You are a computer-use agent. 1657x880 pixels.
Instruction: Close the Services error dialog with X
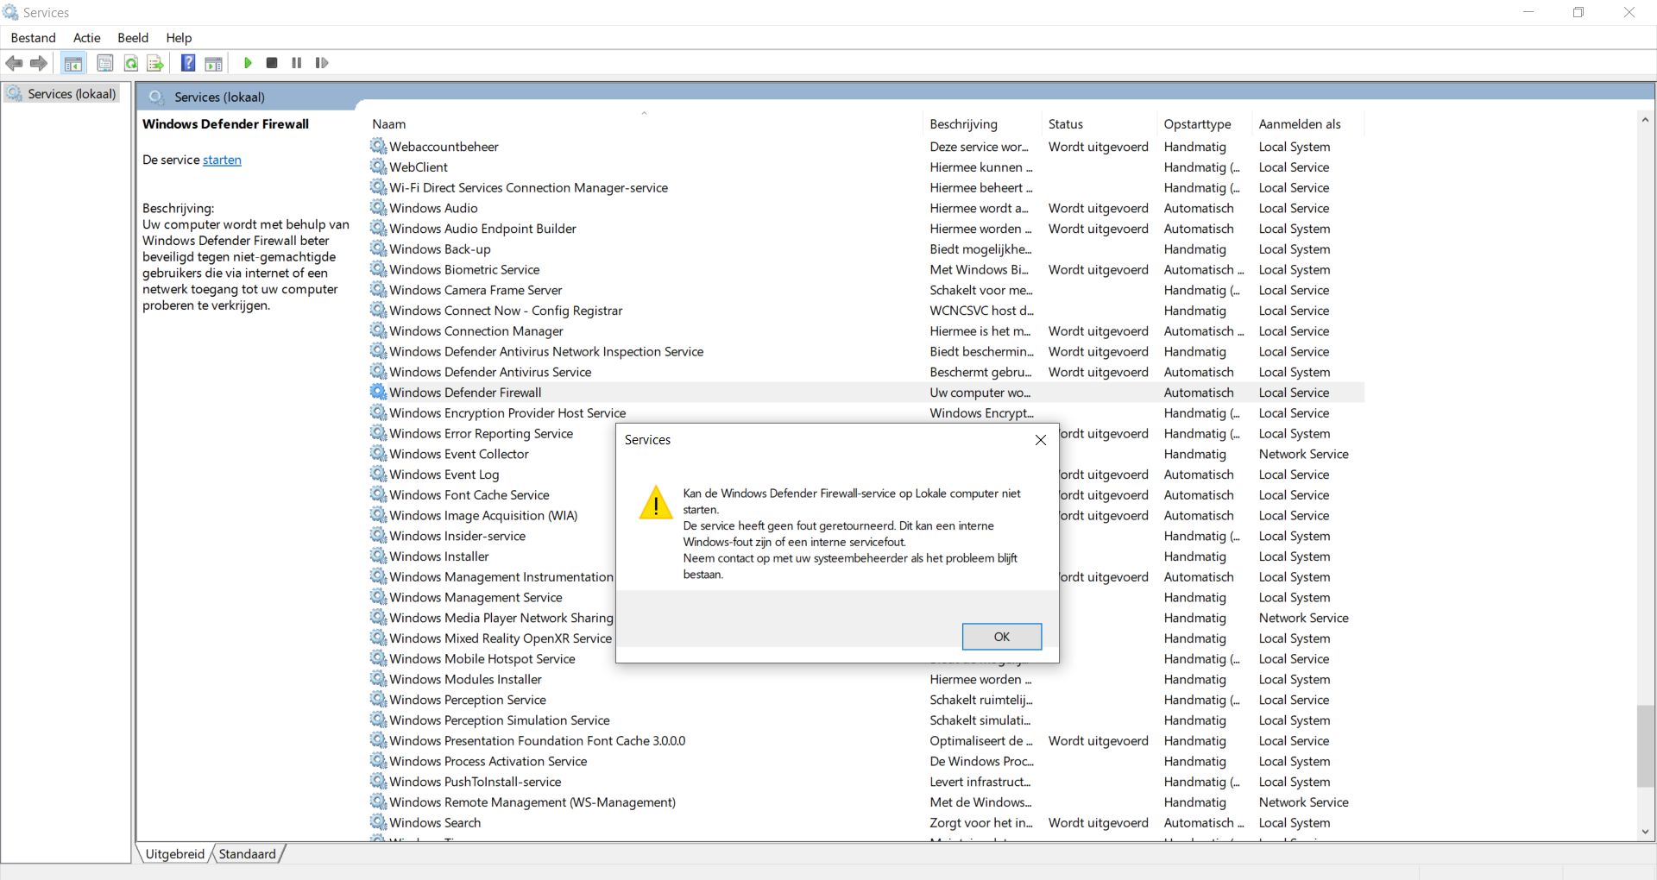[1041, 440]
